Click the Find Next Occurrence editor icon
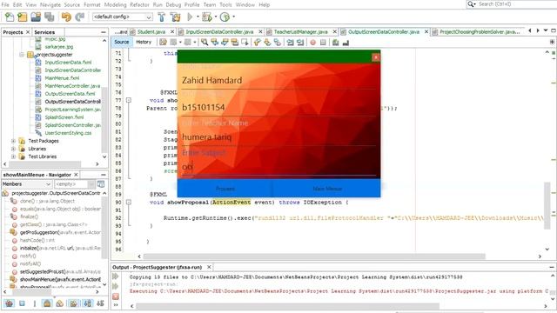This screenshot has height=313, width=557. pyautogui.click(x=225, y=43)
